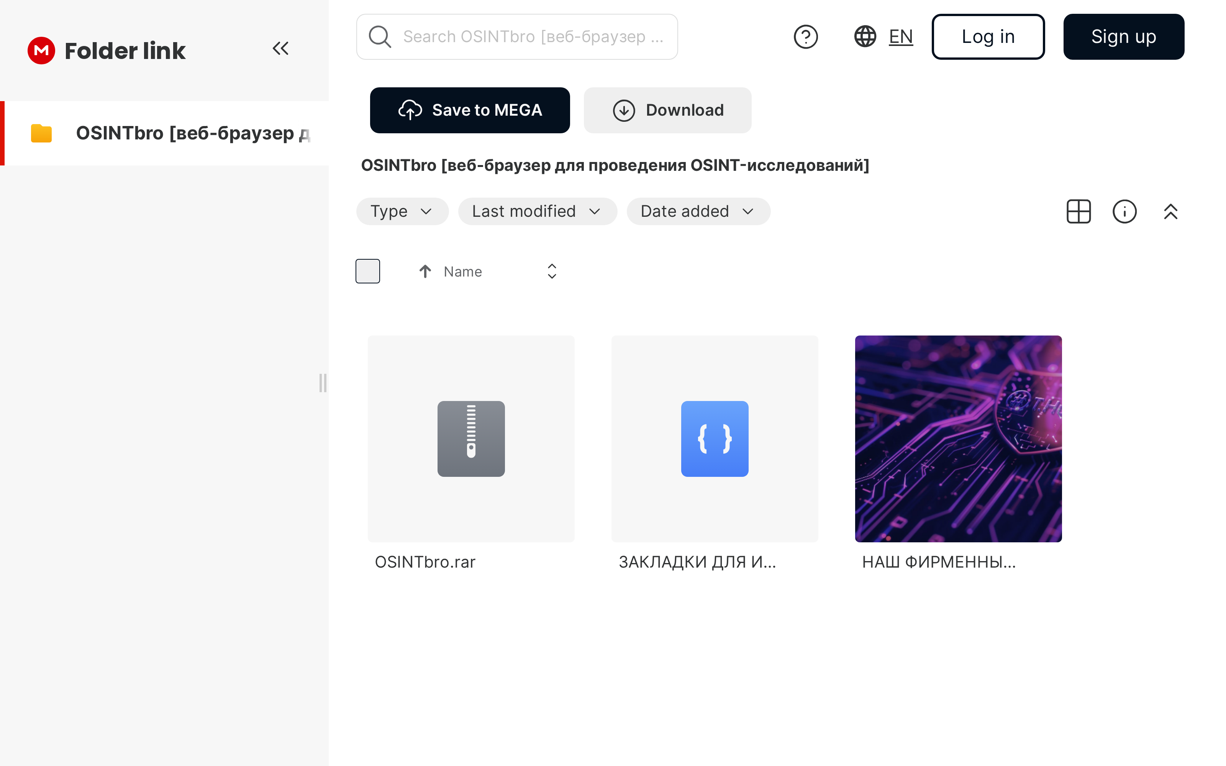
Task: Open the help question mark icon
Action: [x=805, y=36]
